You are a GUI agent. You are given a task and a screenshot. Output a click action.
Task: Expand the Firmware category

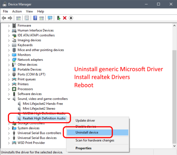click(x=9, y=26)
